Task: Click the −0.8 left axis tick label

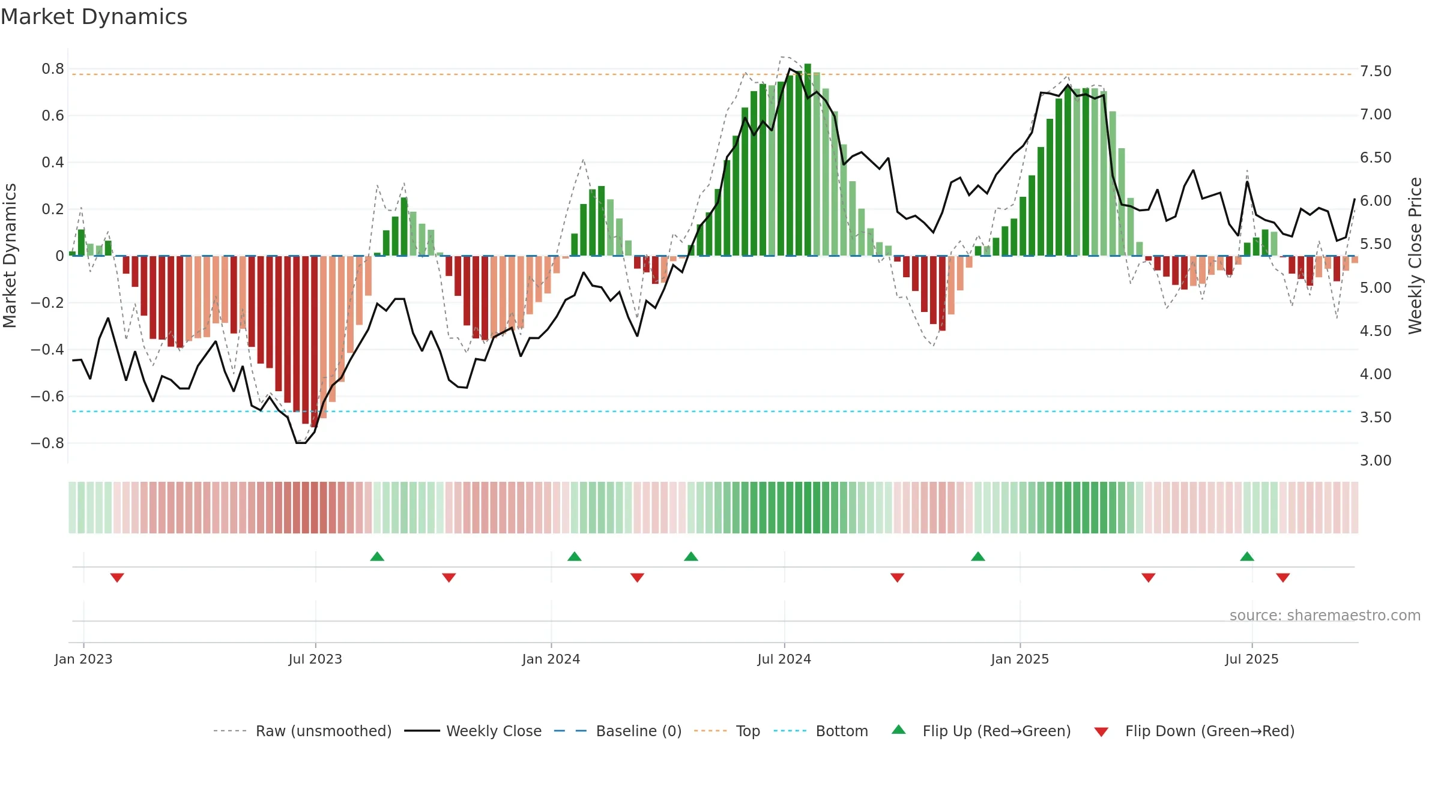Action: coord(47,443)
